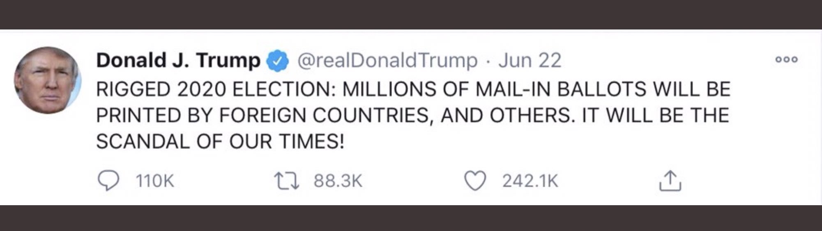This screenshot has width=822, height=231.
Task: Click the 110K replies count
Action: pyautogui.click(x=155, y=181)
